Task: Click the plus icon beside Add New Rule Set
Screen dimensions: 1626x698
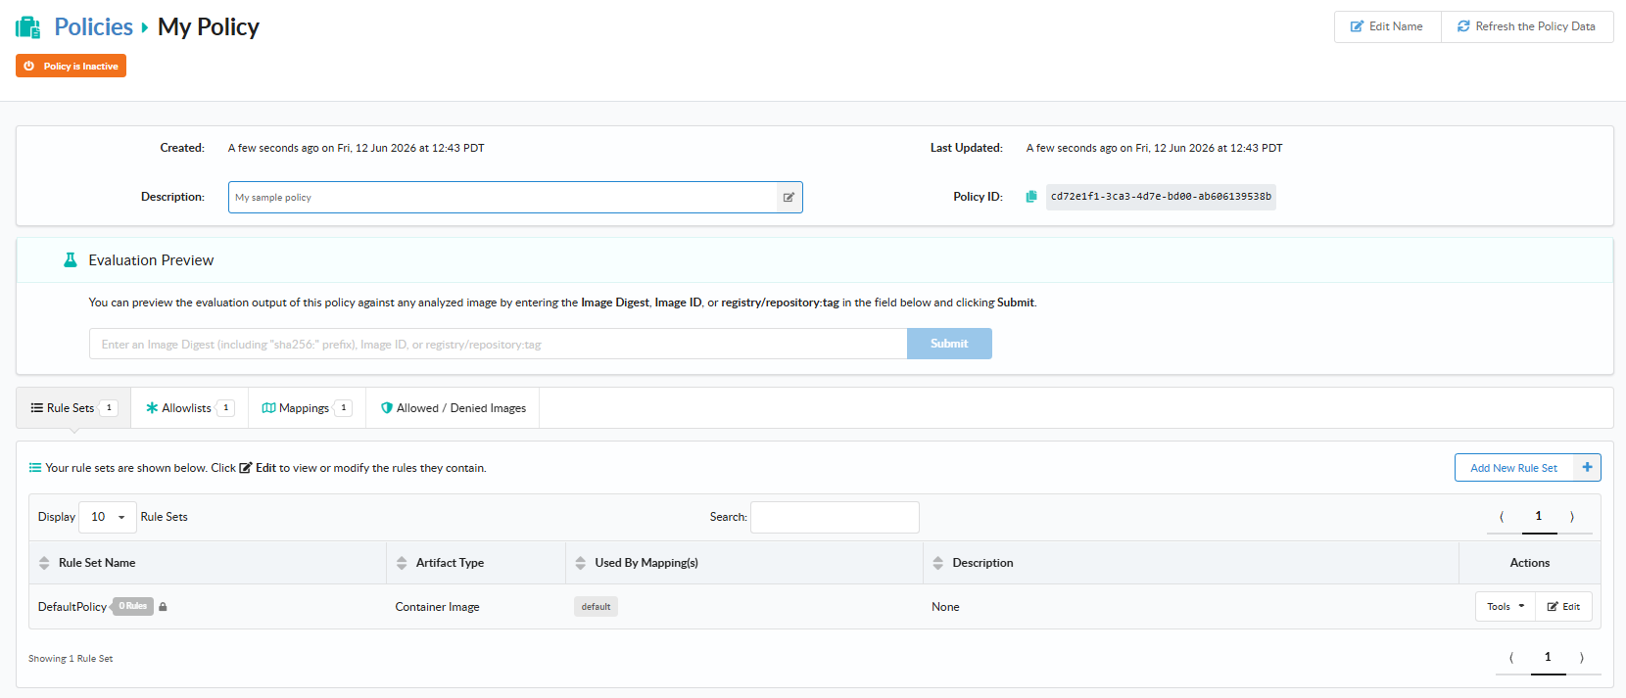Action: (x=1587, y=468)
